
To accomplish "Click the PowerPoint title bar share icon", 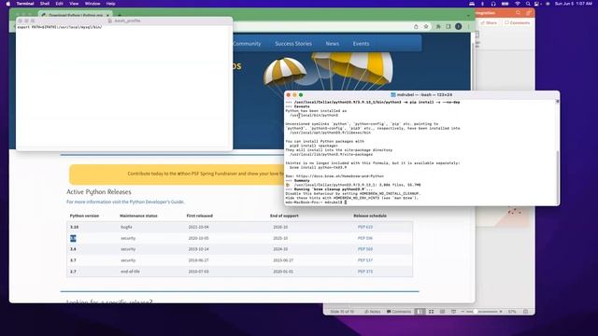I will [x=528, y=13].
